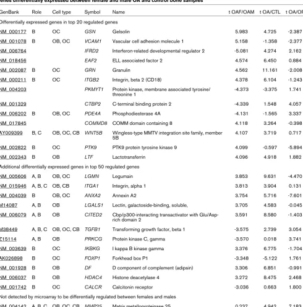This screenshot has height=307, width=303.
Task: Select gene symbol CTBP2
Action: click(x=93, y=104)
